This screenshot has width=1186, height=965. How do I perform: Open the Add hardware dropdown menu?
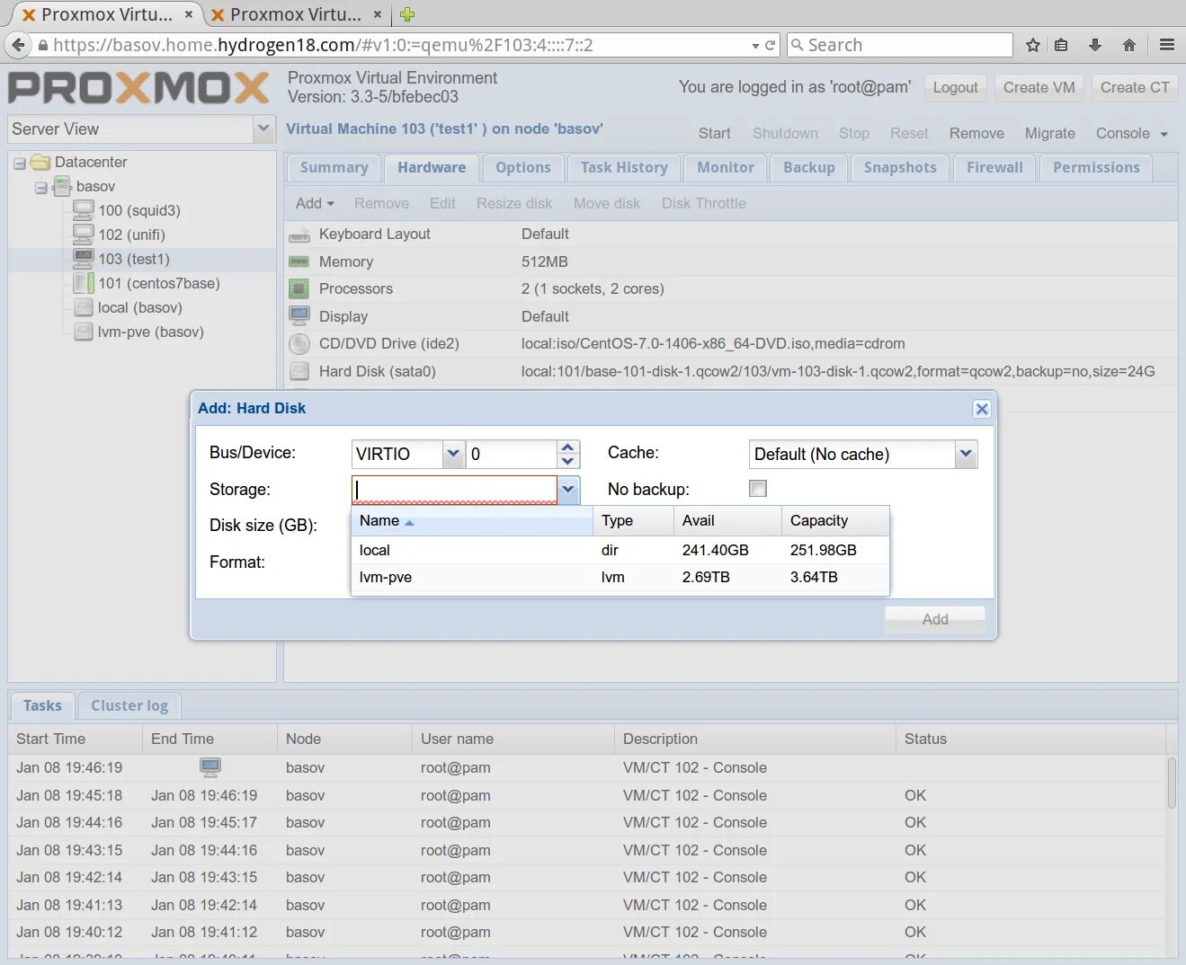click(x=315, y=203)
